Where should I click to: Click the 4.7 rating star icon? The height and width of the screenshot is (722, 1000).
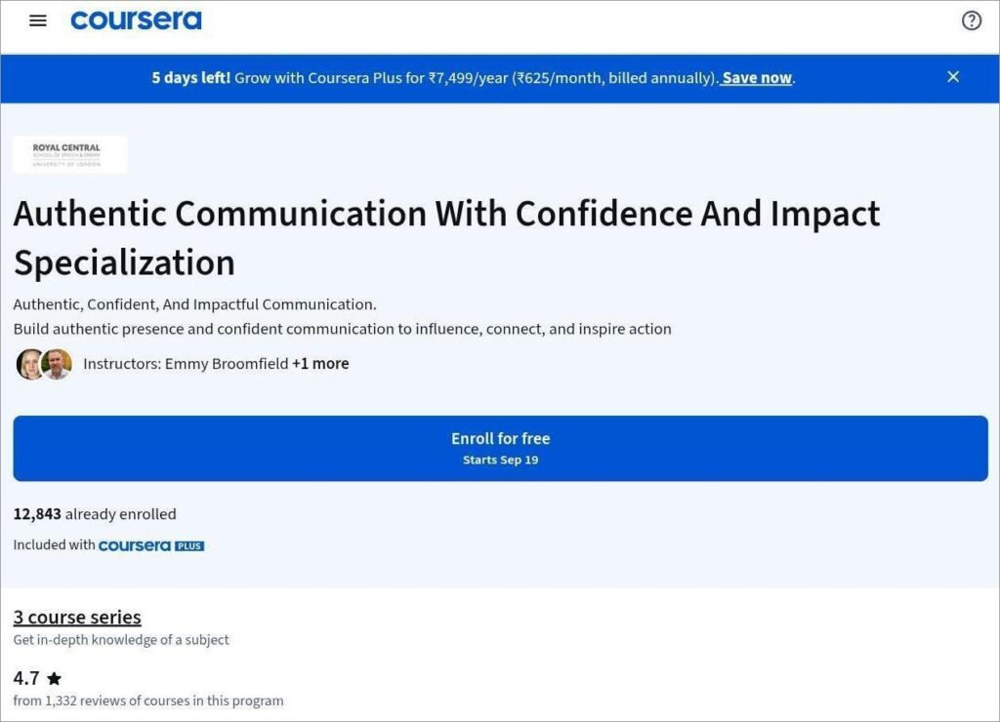click(55, 679)
